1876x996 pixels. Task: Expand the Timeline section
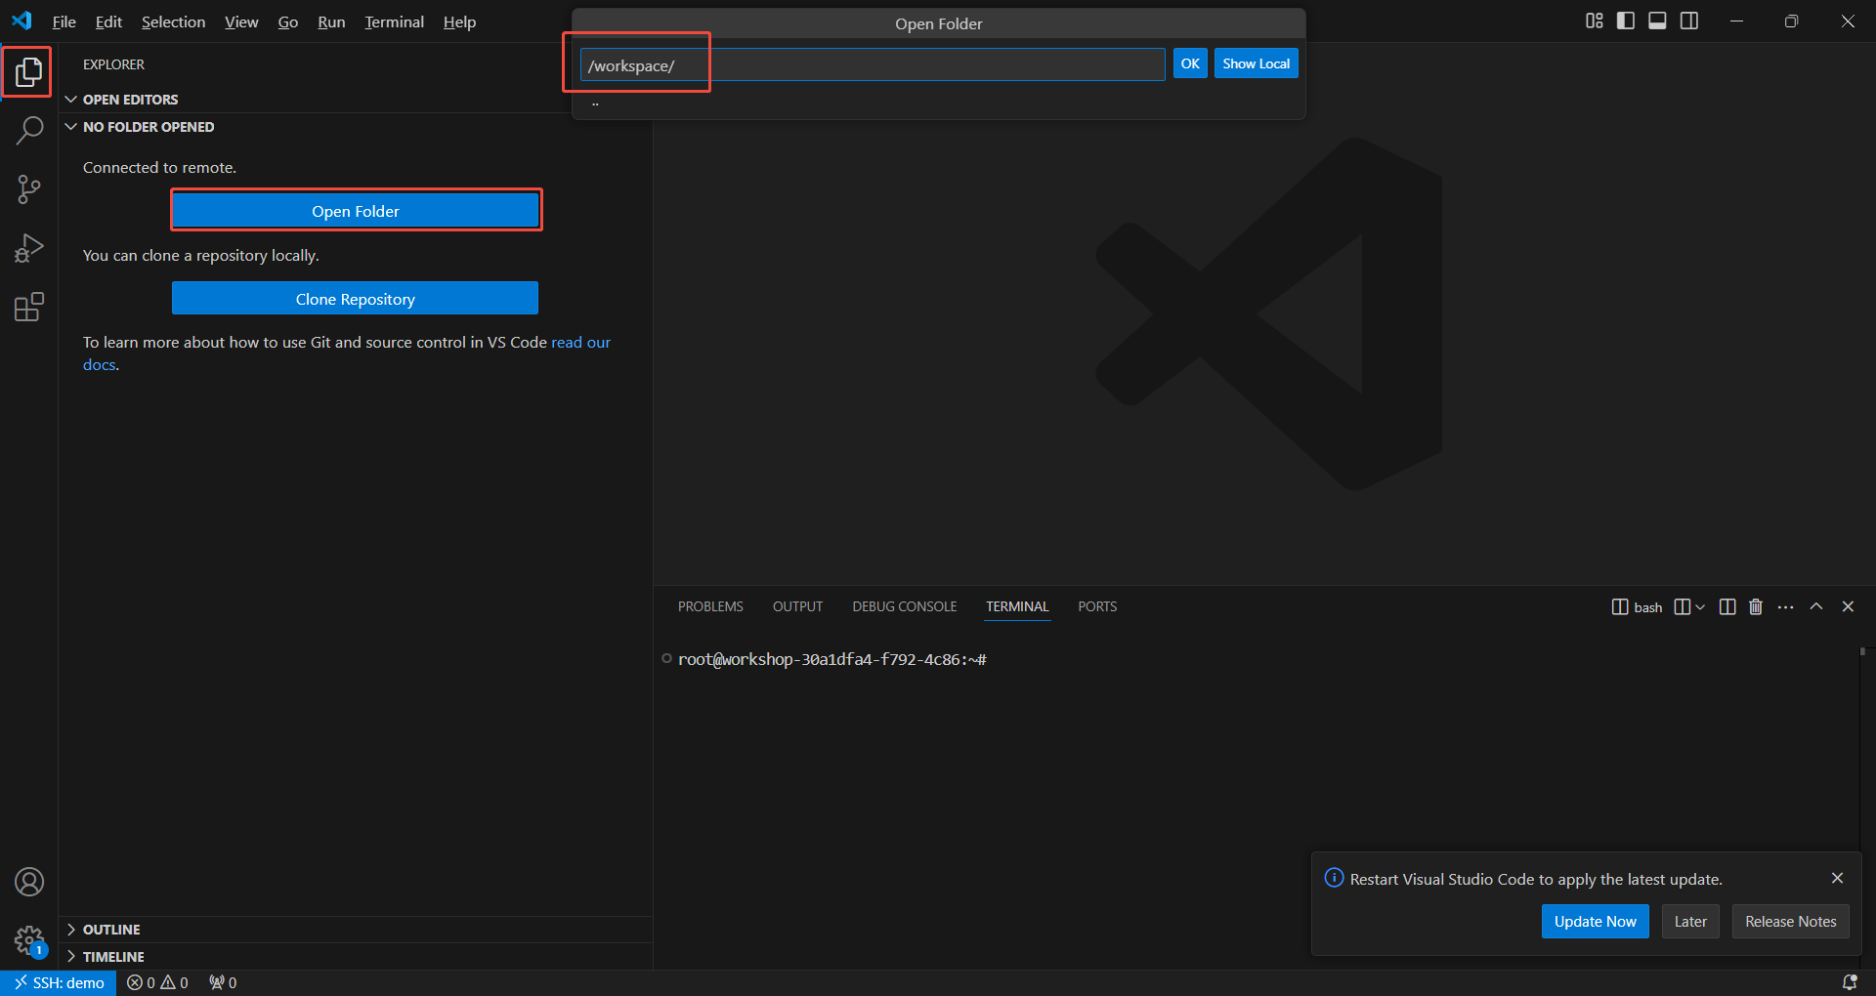[113, 957]
